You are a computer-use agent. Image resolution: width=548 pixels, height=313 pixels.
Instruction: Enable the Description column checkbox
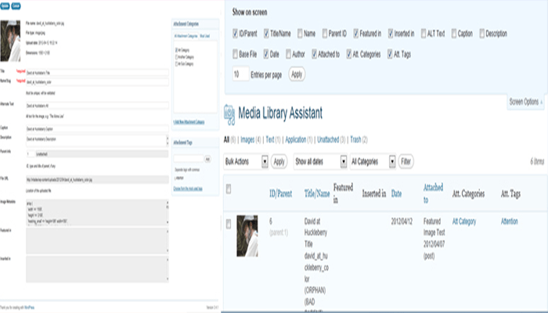point(481,34)
